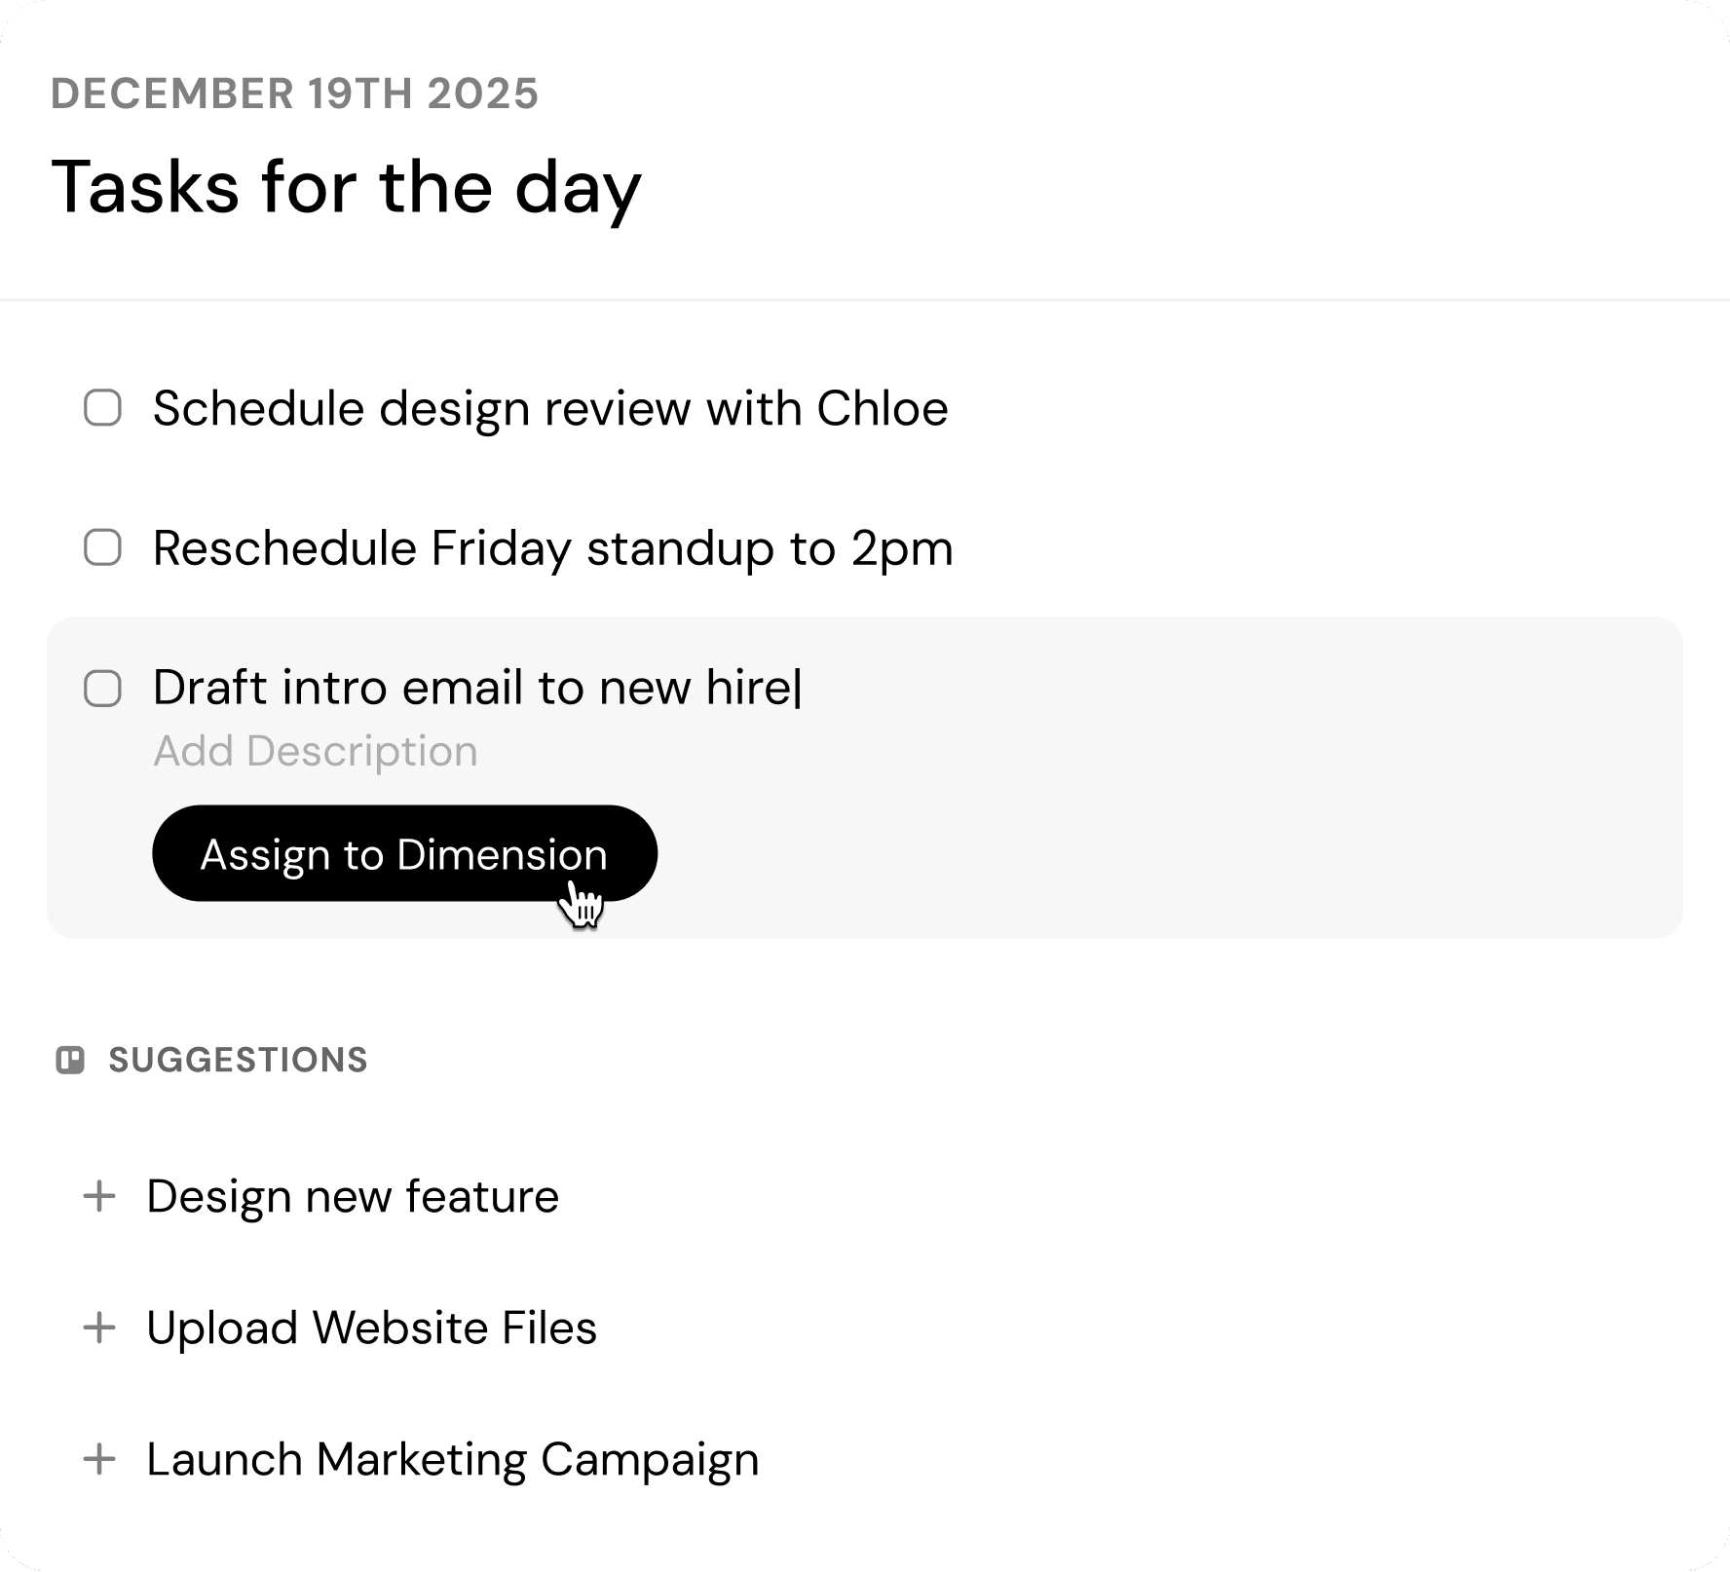Select the Upload Website Files suggestion text
The width and height of the screenshot is (1730, 1572).
[x=371, y=1328]
